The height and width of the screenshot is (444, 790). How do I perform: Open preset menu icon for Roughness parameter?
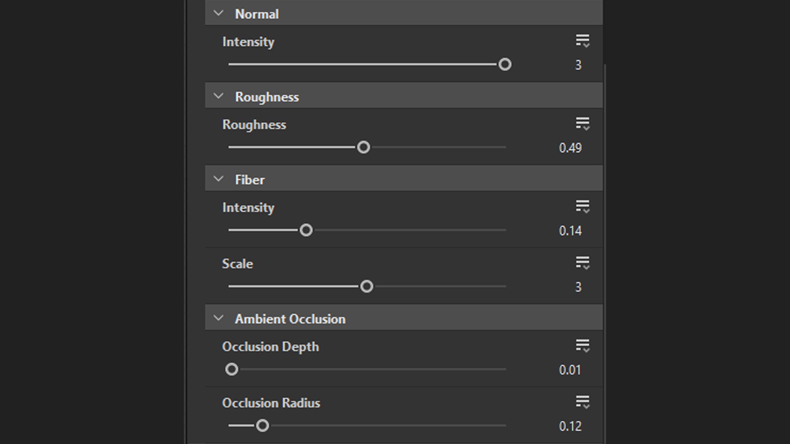(x=583, y=124)
